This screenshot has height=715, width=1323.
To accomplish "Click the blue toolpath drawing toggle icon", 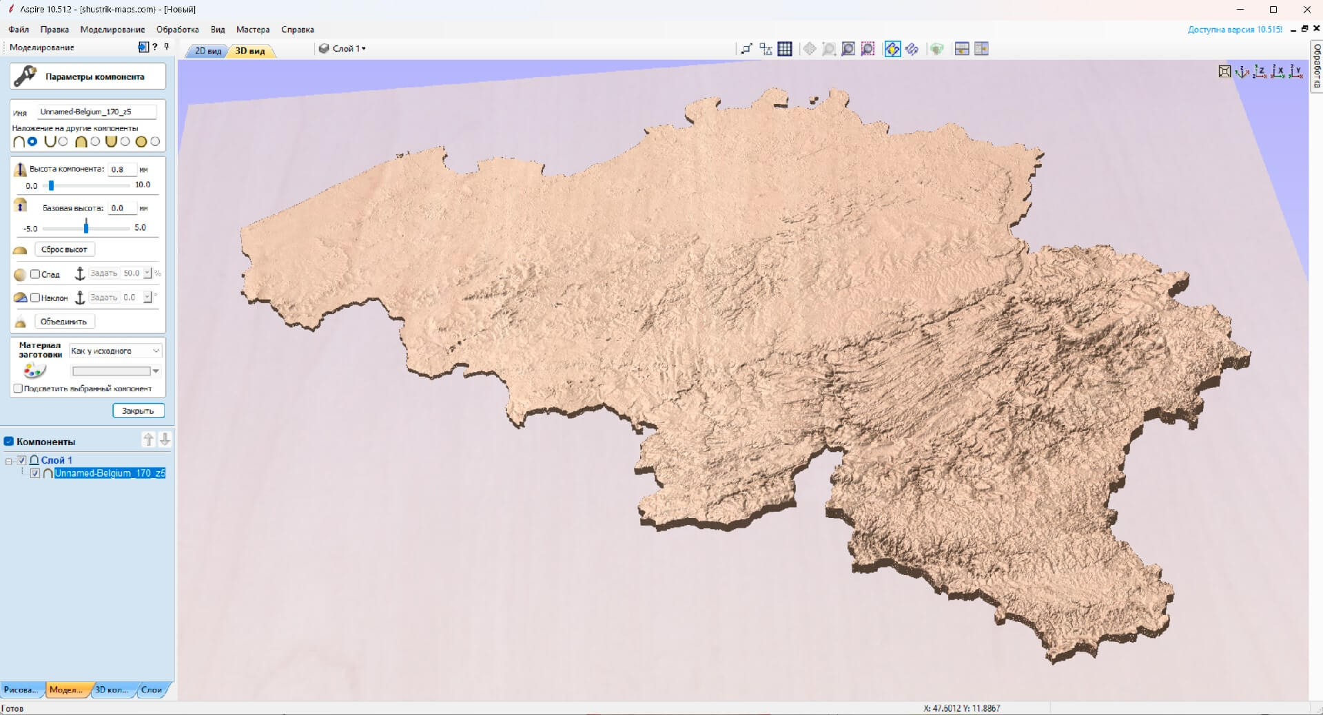I will click(x=912, y=49).
